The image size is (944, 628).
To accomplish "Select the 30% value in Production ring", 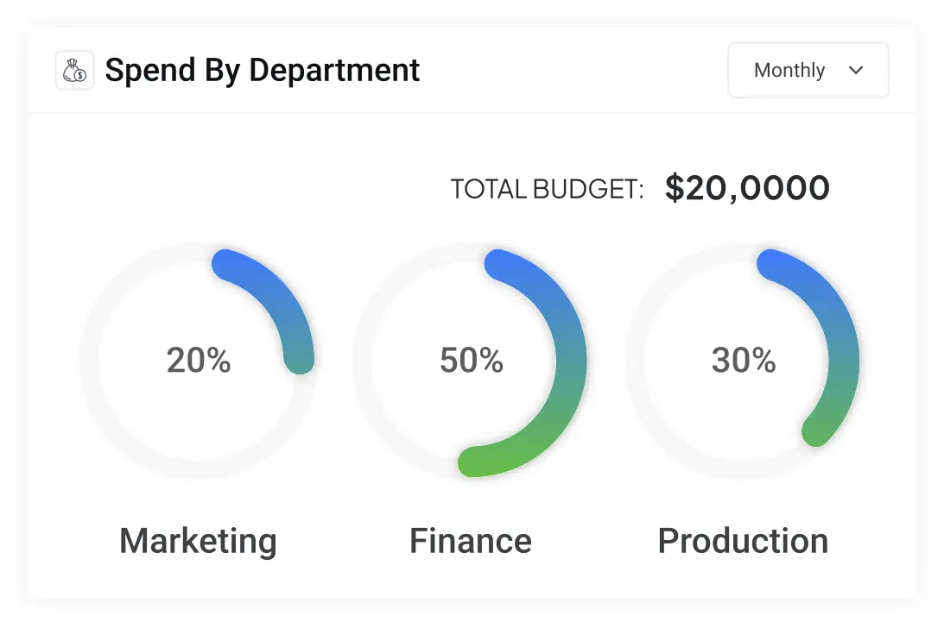I will [x=744, y=361].
